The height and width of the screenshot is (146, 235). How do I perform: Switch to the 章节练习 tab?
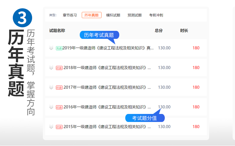point(70,15)
